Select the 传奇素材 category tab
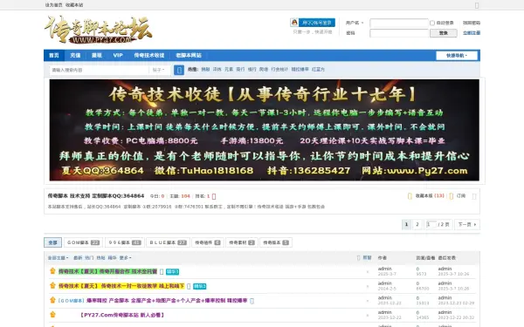Screen dimensions: 524x327 click(x=242, y=242)
